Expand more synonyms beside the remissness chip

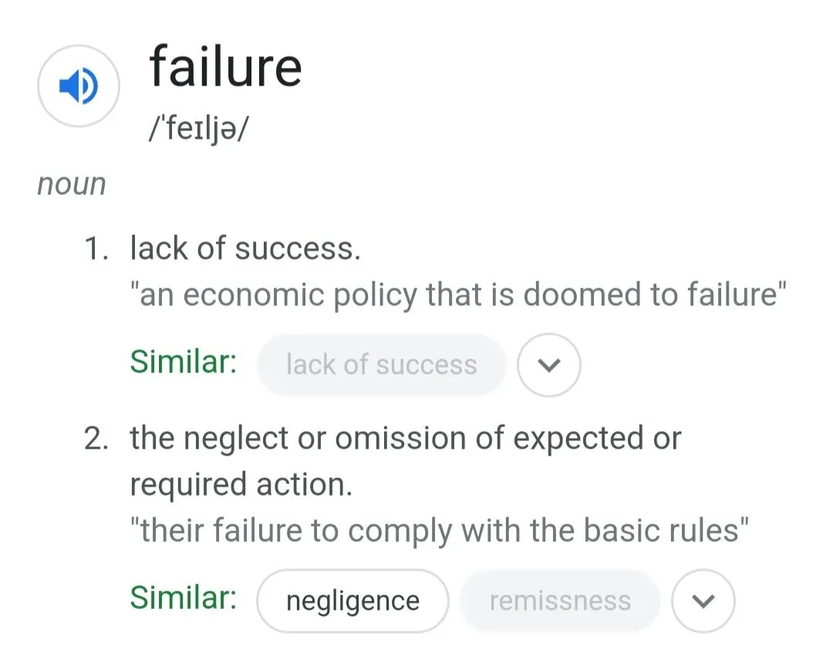pyautogui.click(x=703, y=601)
